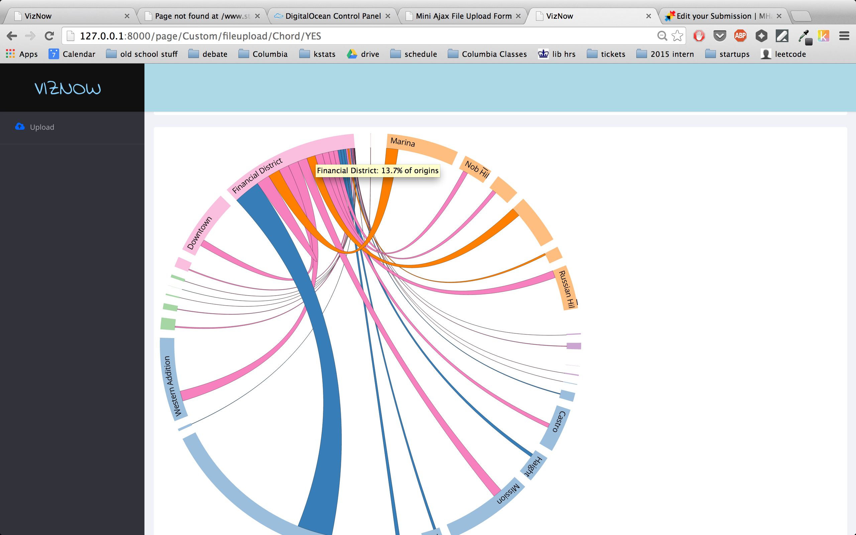This screenshot has width=856, height=535.
Task: Open Chrome hamburger menu
Action: [844, 36]
